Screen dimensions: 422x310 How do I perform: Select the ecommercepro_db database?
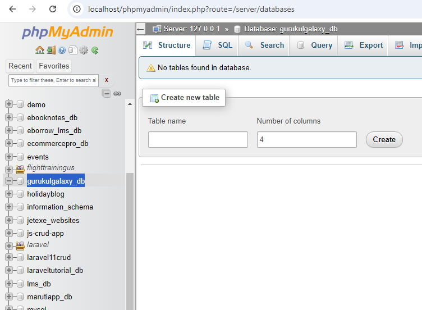58,144
